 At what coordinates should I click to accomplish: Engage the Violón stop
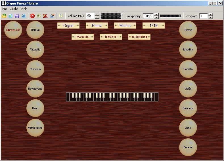tap(188, 88)
